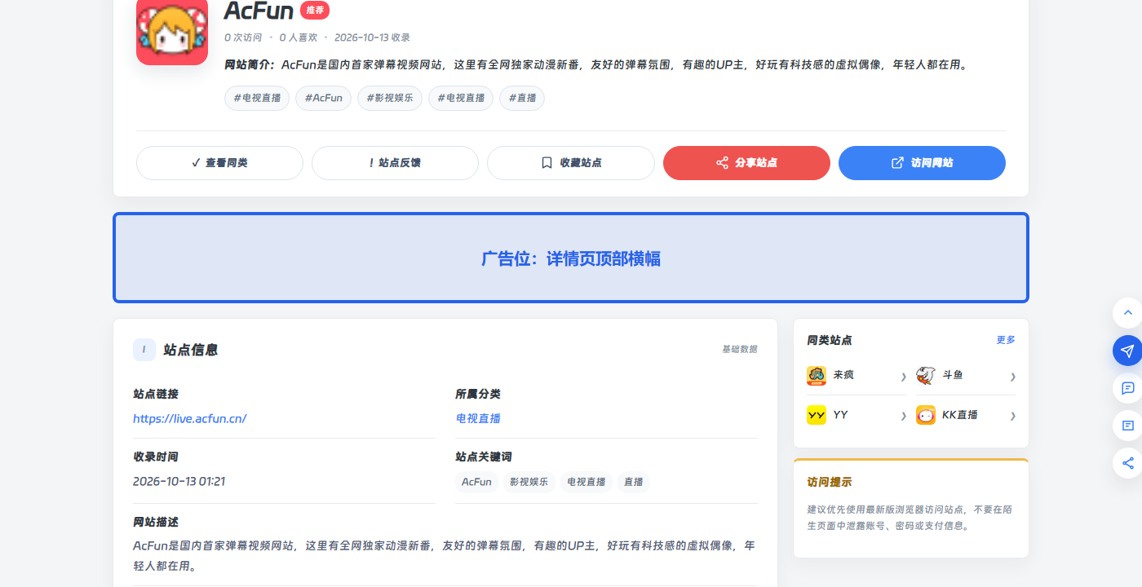Click the 影视娱乐 keyword chip

coord(529,482)
